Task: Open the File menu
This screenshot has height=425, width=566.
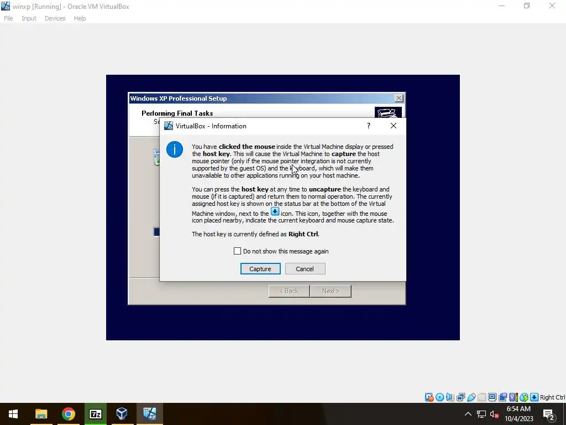Action: tap(8, 18)
